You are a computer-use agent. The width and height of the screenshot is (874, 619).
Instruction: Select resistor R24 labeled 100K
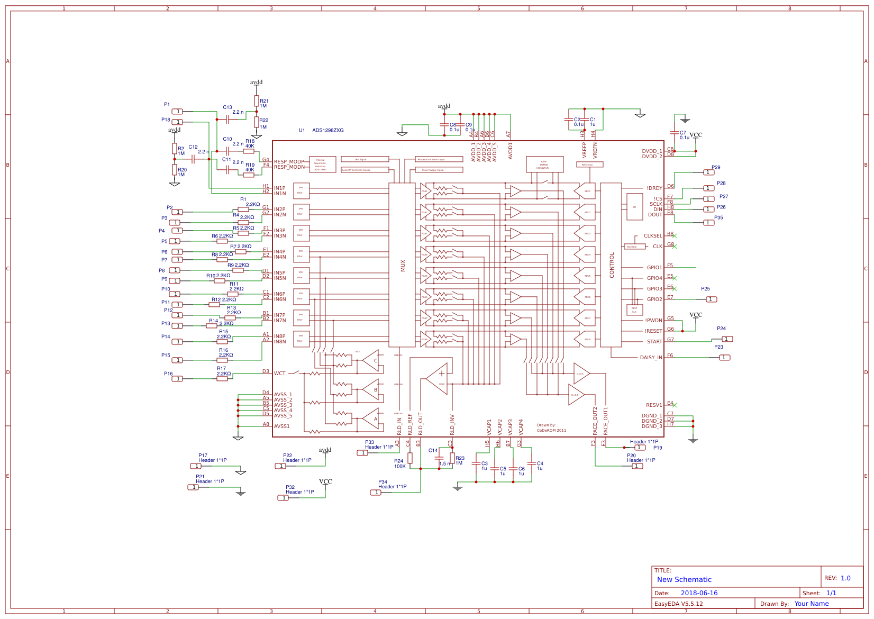coord(410,458)
